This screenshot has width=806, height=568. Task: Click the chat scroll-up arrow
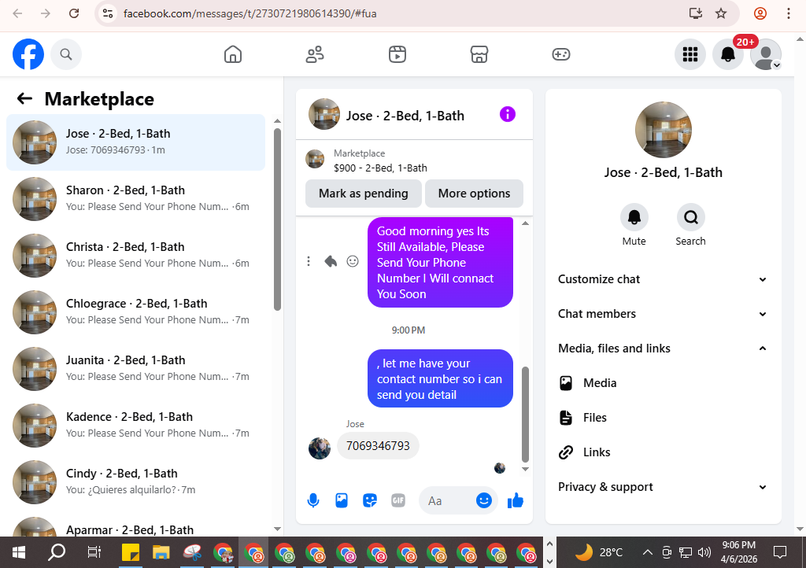click(x=525, y=223)
